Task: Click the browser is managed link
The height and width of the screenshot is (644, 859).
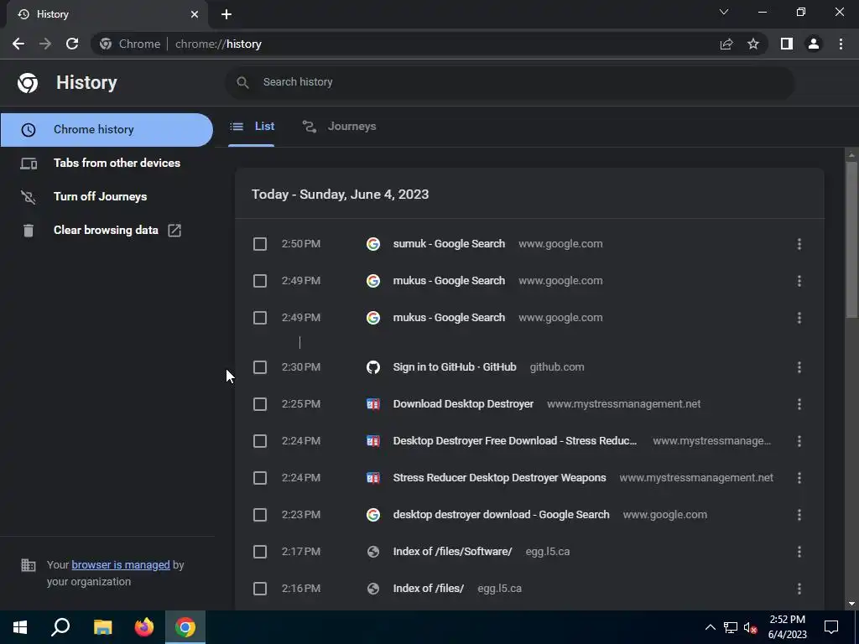Action: (121, 564)
